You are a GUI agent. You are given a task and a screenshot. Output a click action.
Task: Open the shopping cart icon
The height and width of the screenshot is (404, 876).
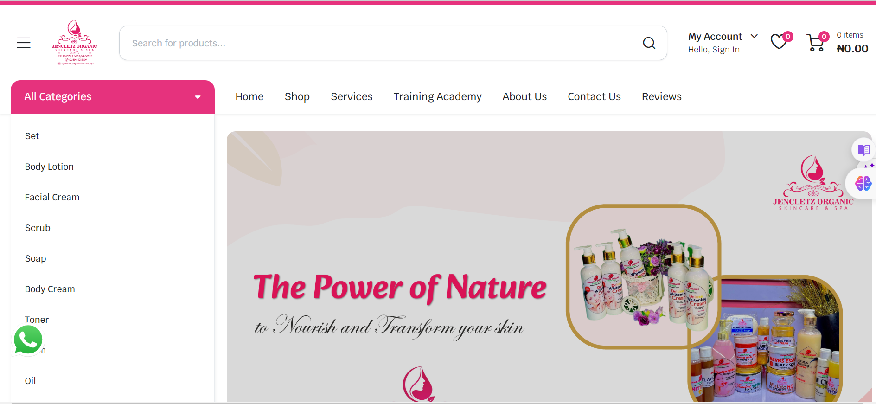pos(816,43)
